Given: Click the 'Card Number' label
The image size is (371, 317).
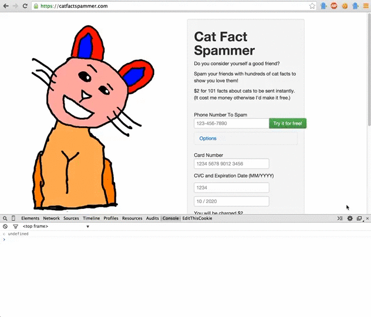Looking at the screenshot, I should click(x=208, y=155).
